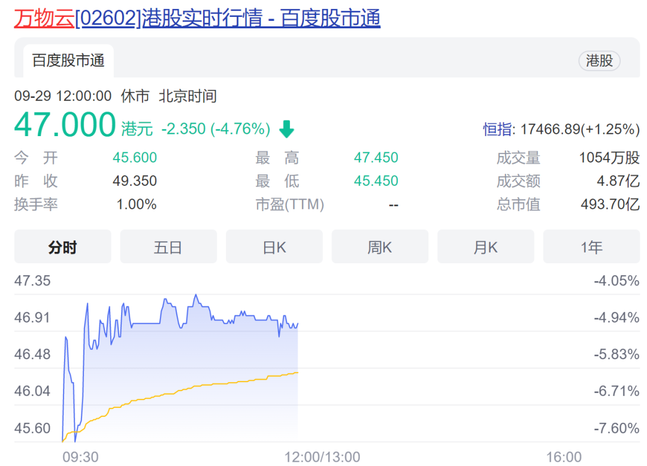
Task: Select the 百度股市通 tab
Action: coord(68,61)
